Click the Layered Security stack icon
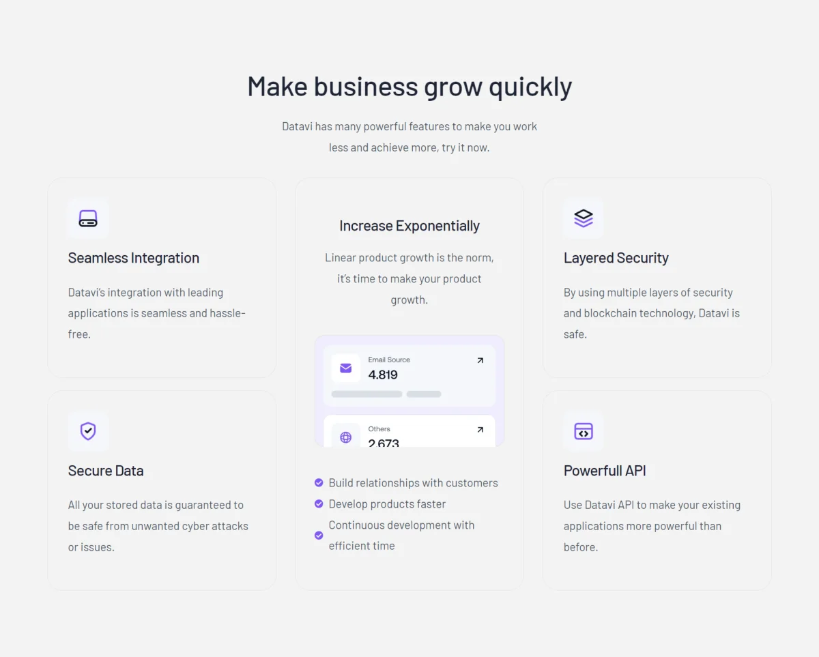 coord(584,218)
